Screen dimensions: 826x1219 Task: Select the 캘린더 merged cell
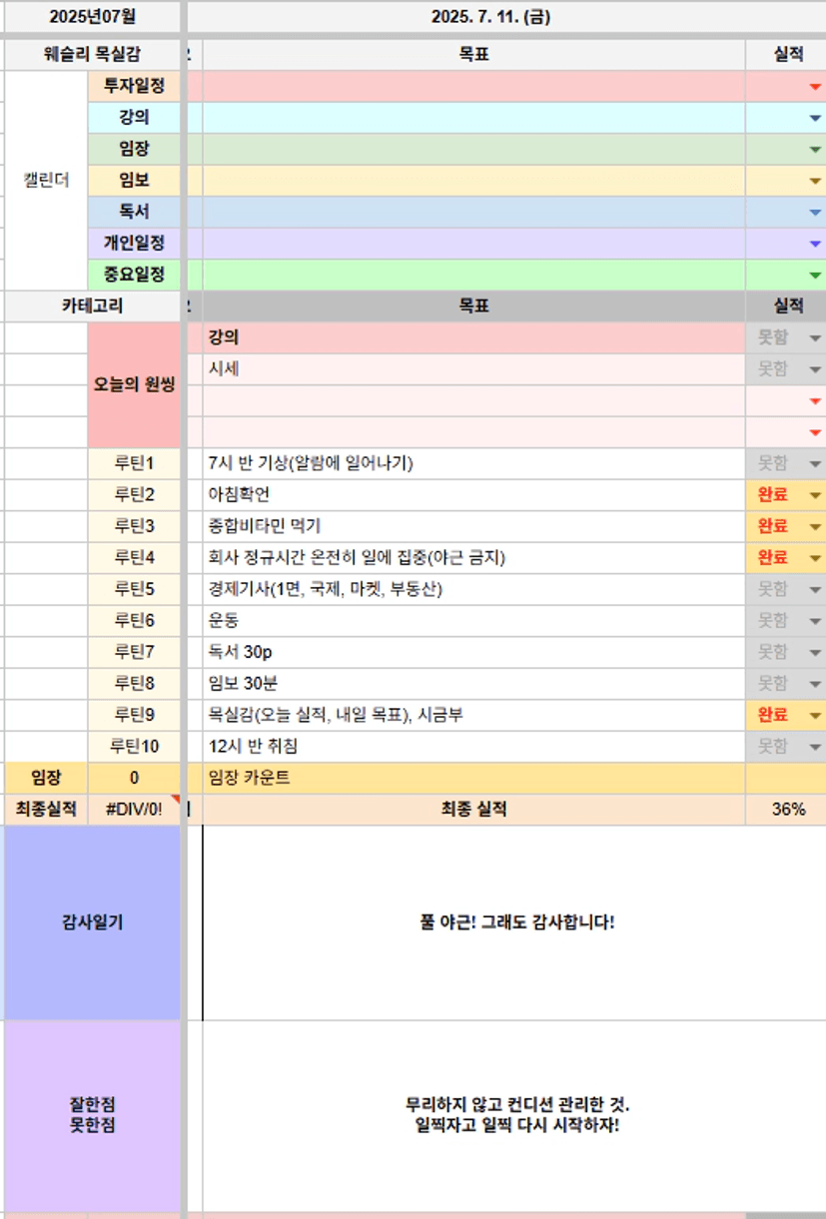point(46,181)
